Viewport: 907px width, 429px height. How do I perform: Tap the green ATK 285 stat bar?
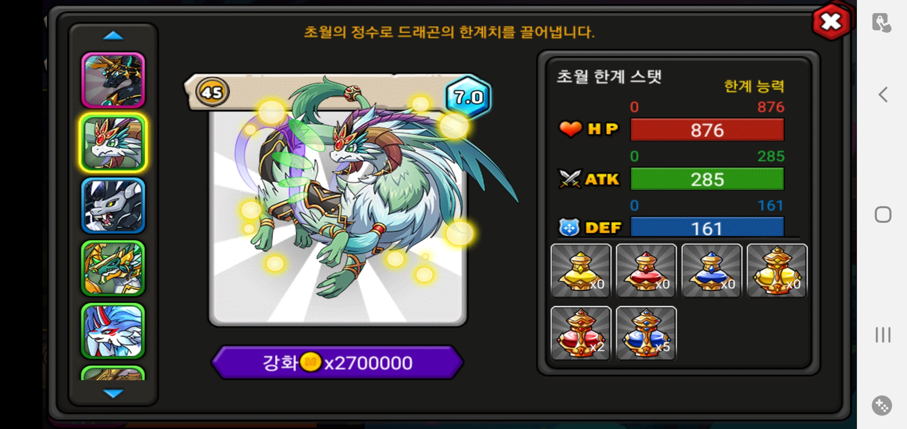[x=707, y=179]
